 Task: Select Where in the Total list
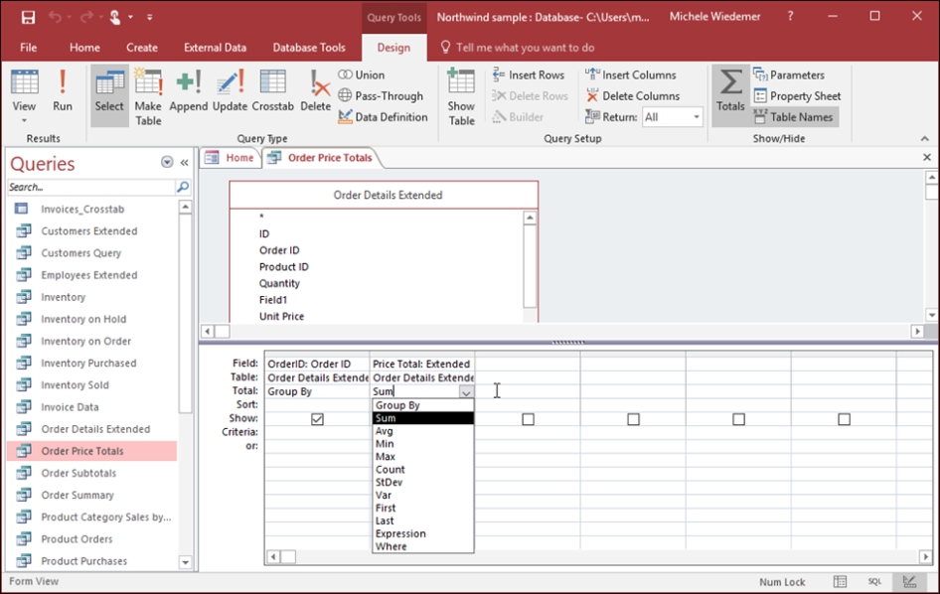pyautogui.click(x=422, y=546)
